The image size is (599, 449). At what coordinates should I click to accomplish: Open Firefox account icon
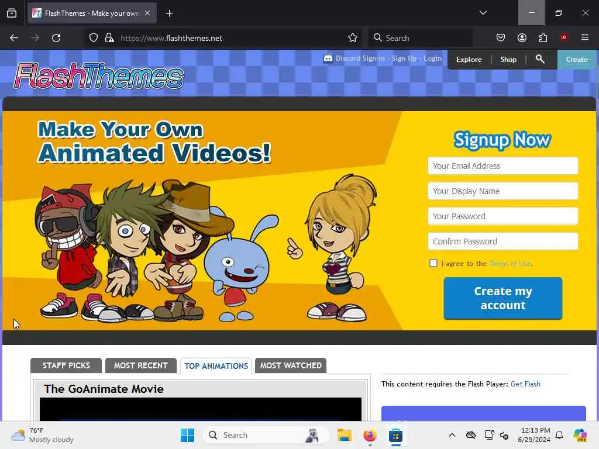tap(522, 38)
